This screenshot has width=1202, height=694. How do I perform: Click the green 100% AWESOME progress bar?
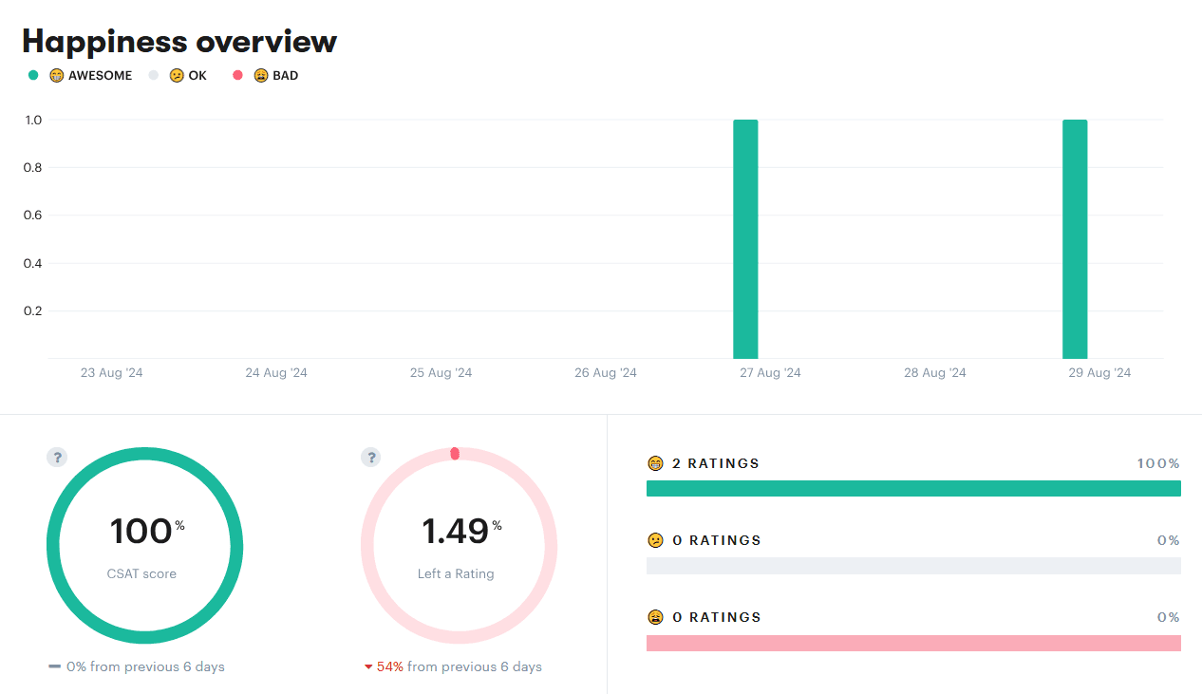click(913, 487)
